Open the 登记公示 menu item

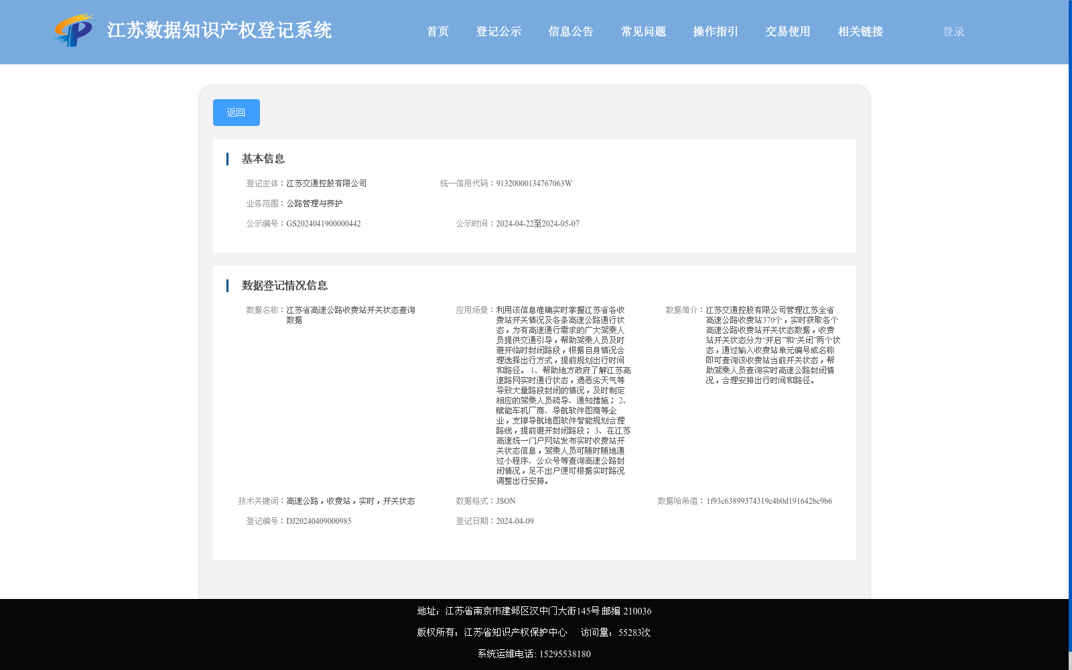[x=499, y=31]
